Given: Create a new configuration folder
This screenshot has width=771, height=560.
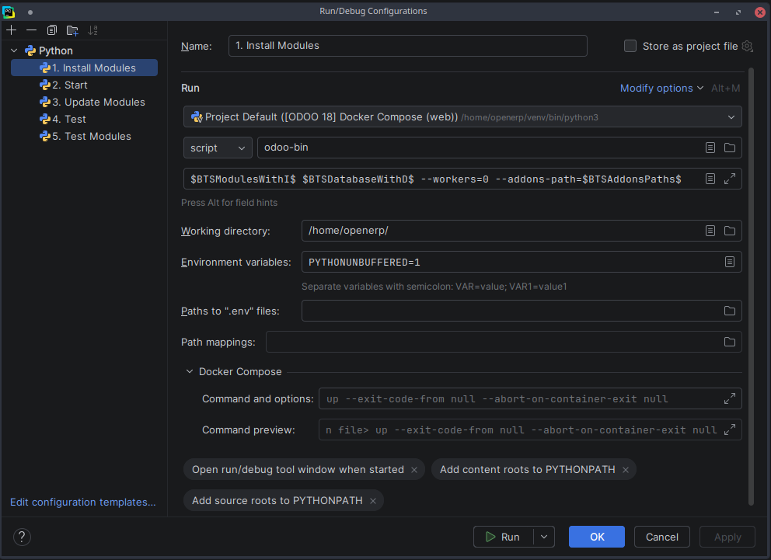Looking at the screenshot, I should [72, 30].
